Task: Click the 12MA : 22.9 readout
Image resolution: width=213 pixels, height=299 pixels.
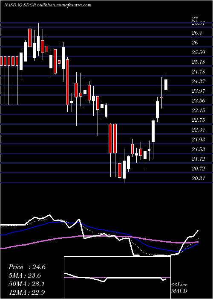Action: pos(27,292)
